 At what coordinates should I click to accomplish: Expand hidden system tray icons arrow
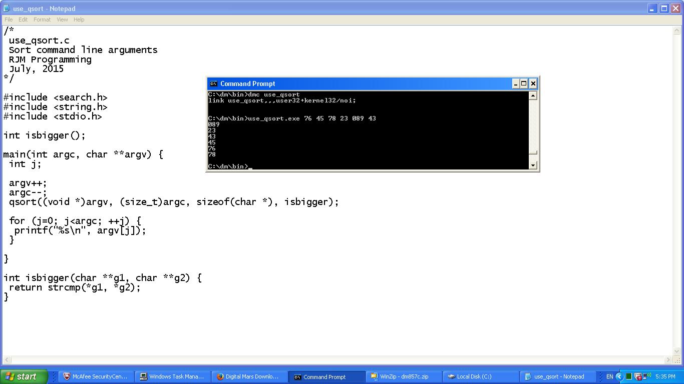point(619,376)
